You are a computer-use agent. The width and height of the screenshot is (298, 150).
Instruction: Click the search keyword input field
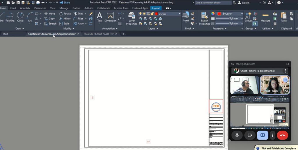click(x=213, y=3)
